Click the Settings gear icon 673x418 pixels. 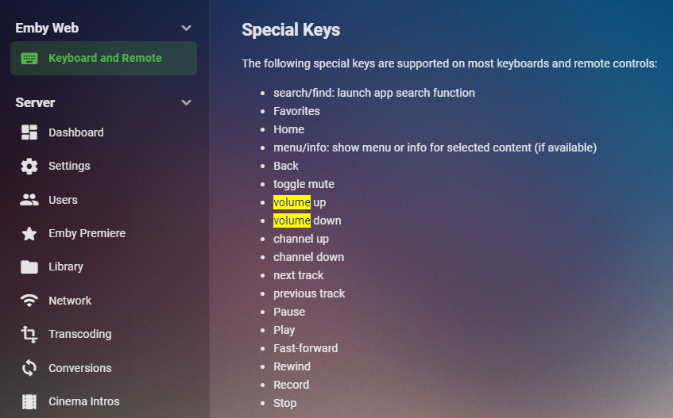(29, 166)
